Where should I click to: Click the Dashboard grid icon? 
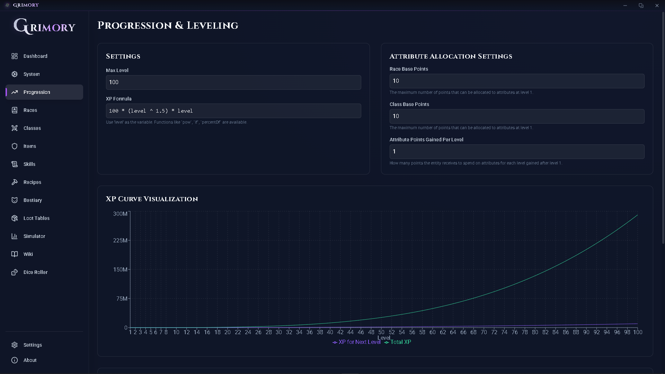pyautogui.click(x=15, y=56)
